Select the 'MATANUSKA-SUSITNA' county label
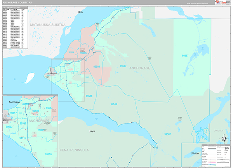The height and width of the screenshot is (168, 233). pos(48,25)
